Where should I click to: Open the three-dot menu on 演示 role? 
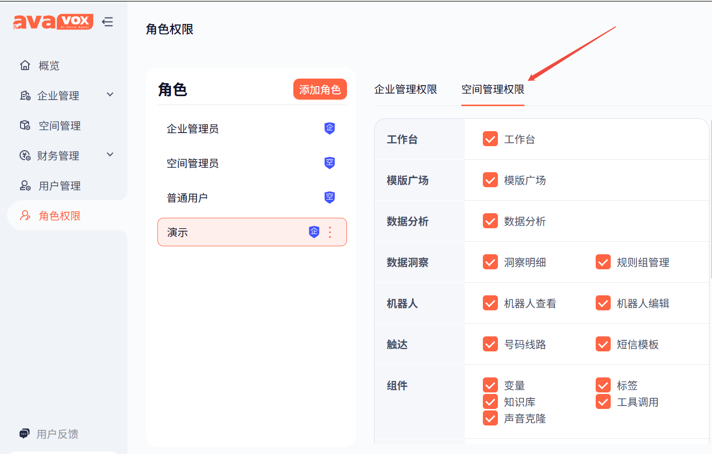click(x=330, y=232)
